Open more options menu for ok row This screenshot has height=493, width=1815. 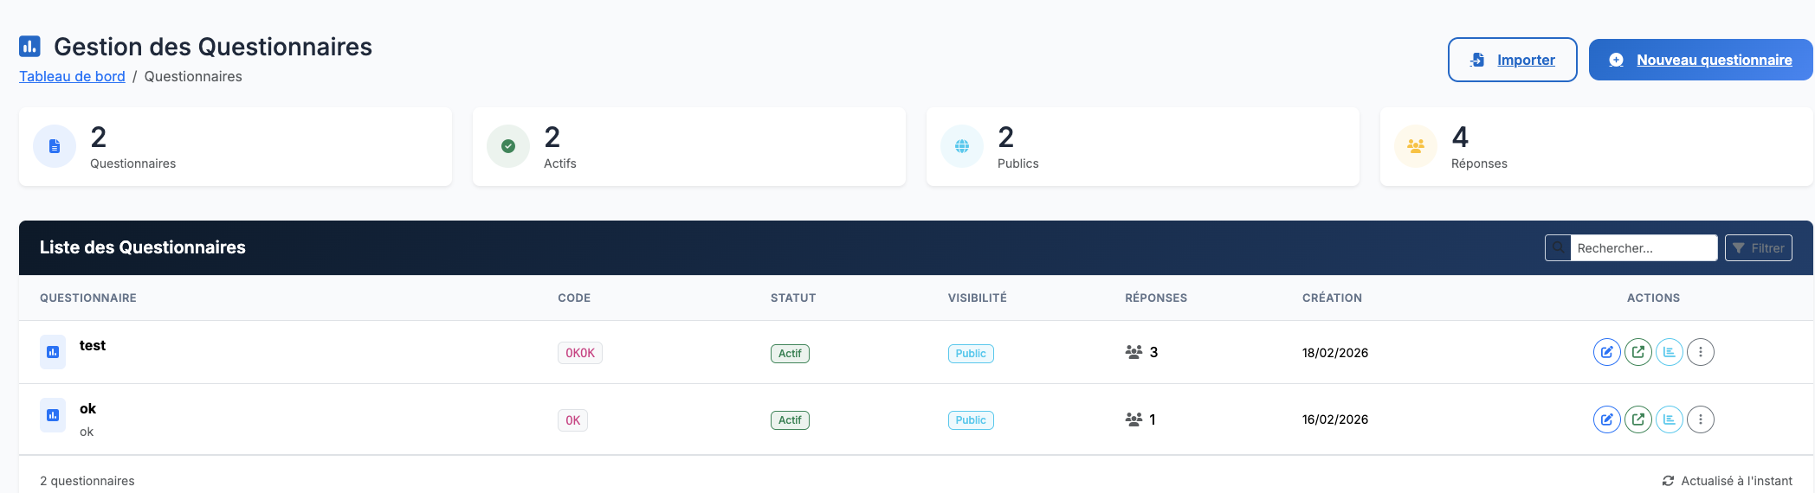tap(1700, 419)
